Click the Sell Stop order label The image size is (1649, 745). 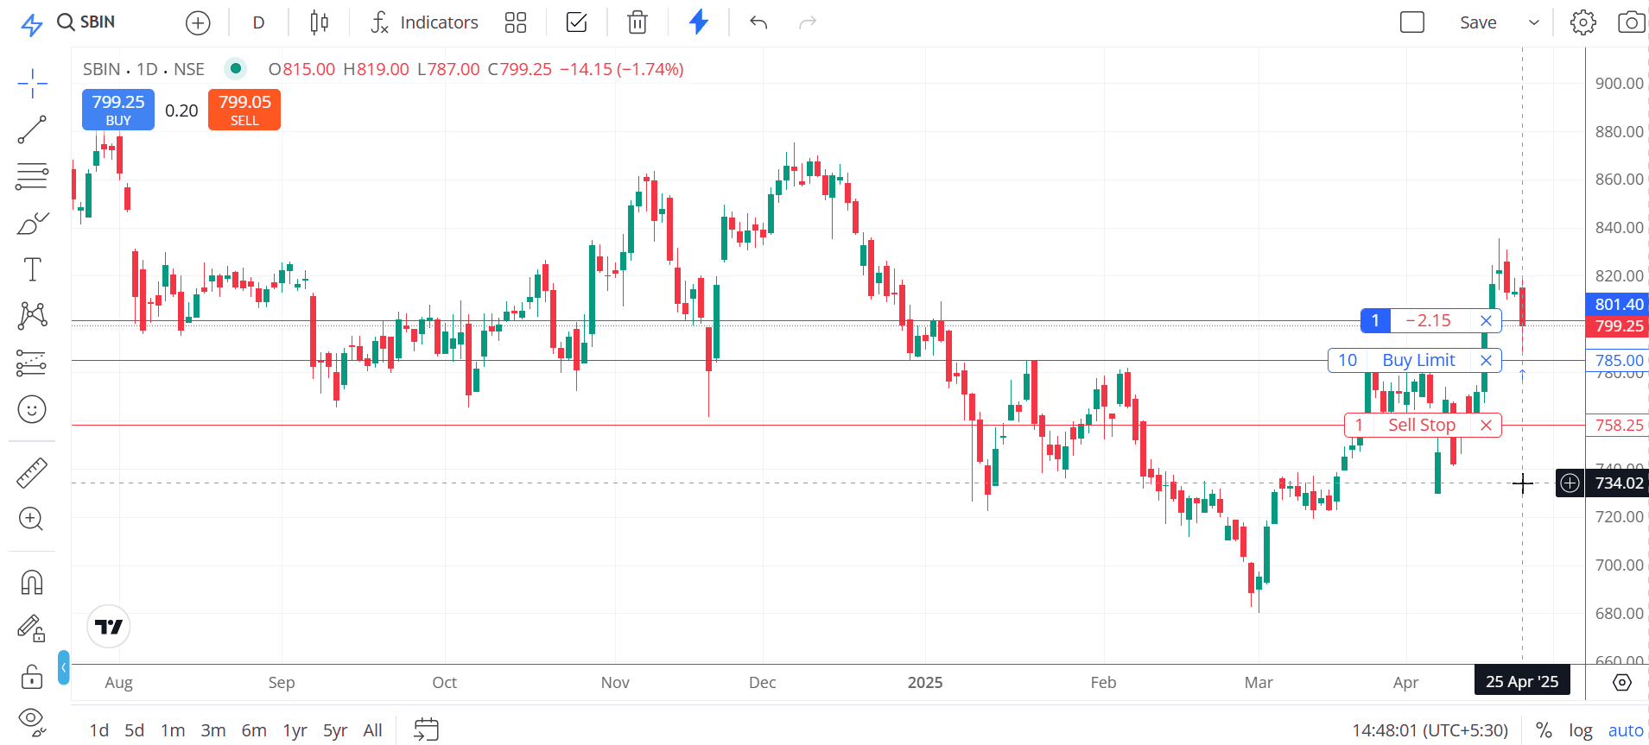[x=1421, y=426]
